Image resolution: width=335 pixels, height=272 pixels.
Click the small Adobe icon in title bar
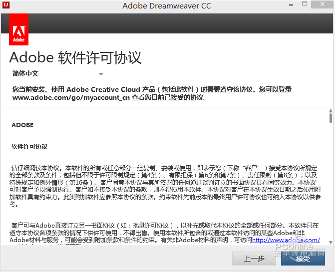(6, 5)
